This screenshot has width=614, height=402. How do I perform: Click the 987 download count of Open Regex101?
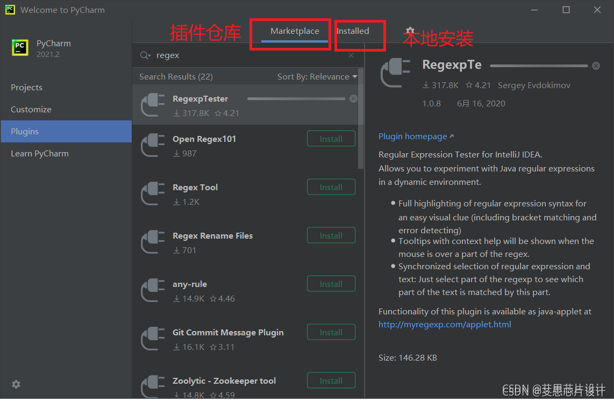click(185, 154)
